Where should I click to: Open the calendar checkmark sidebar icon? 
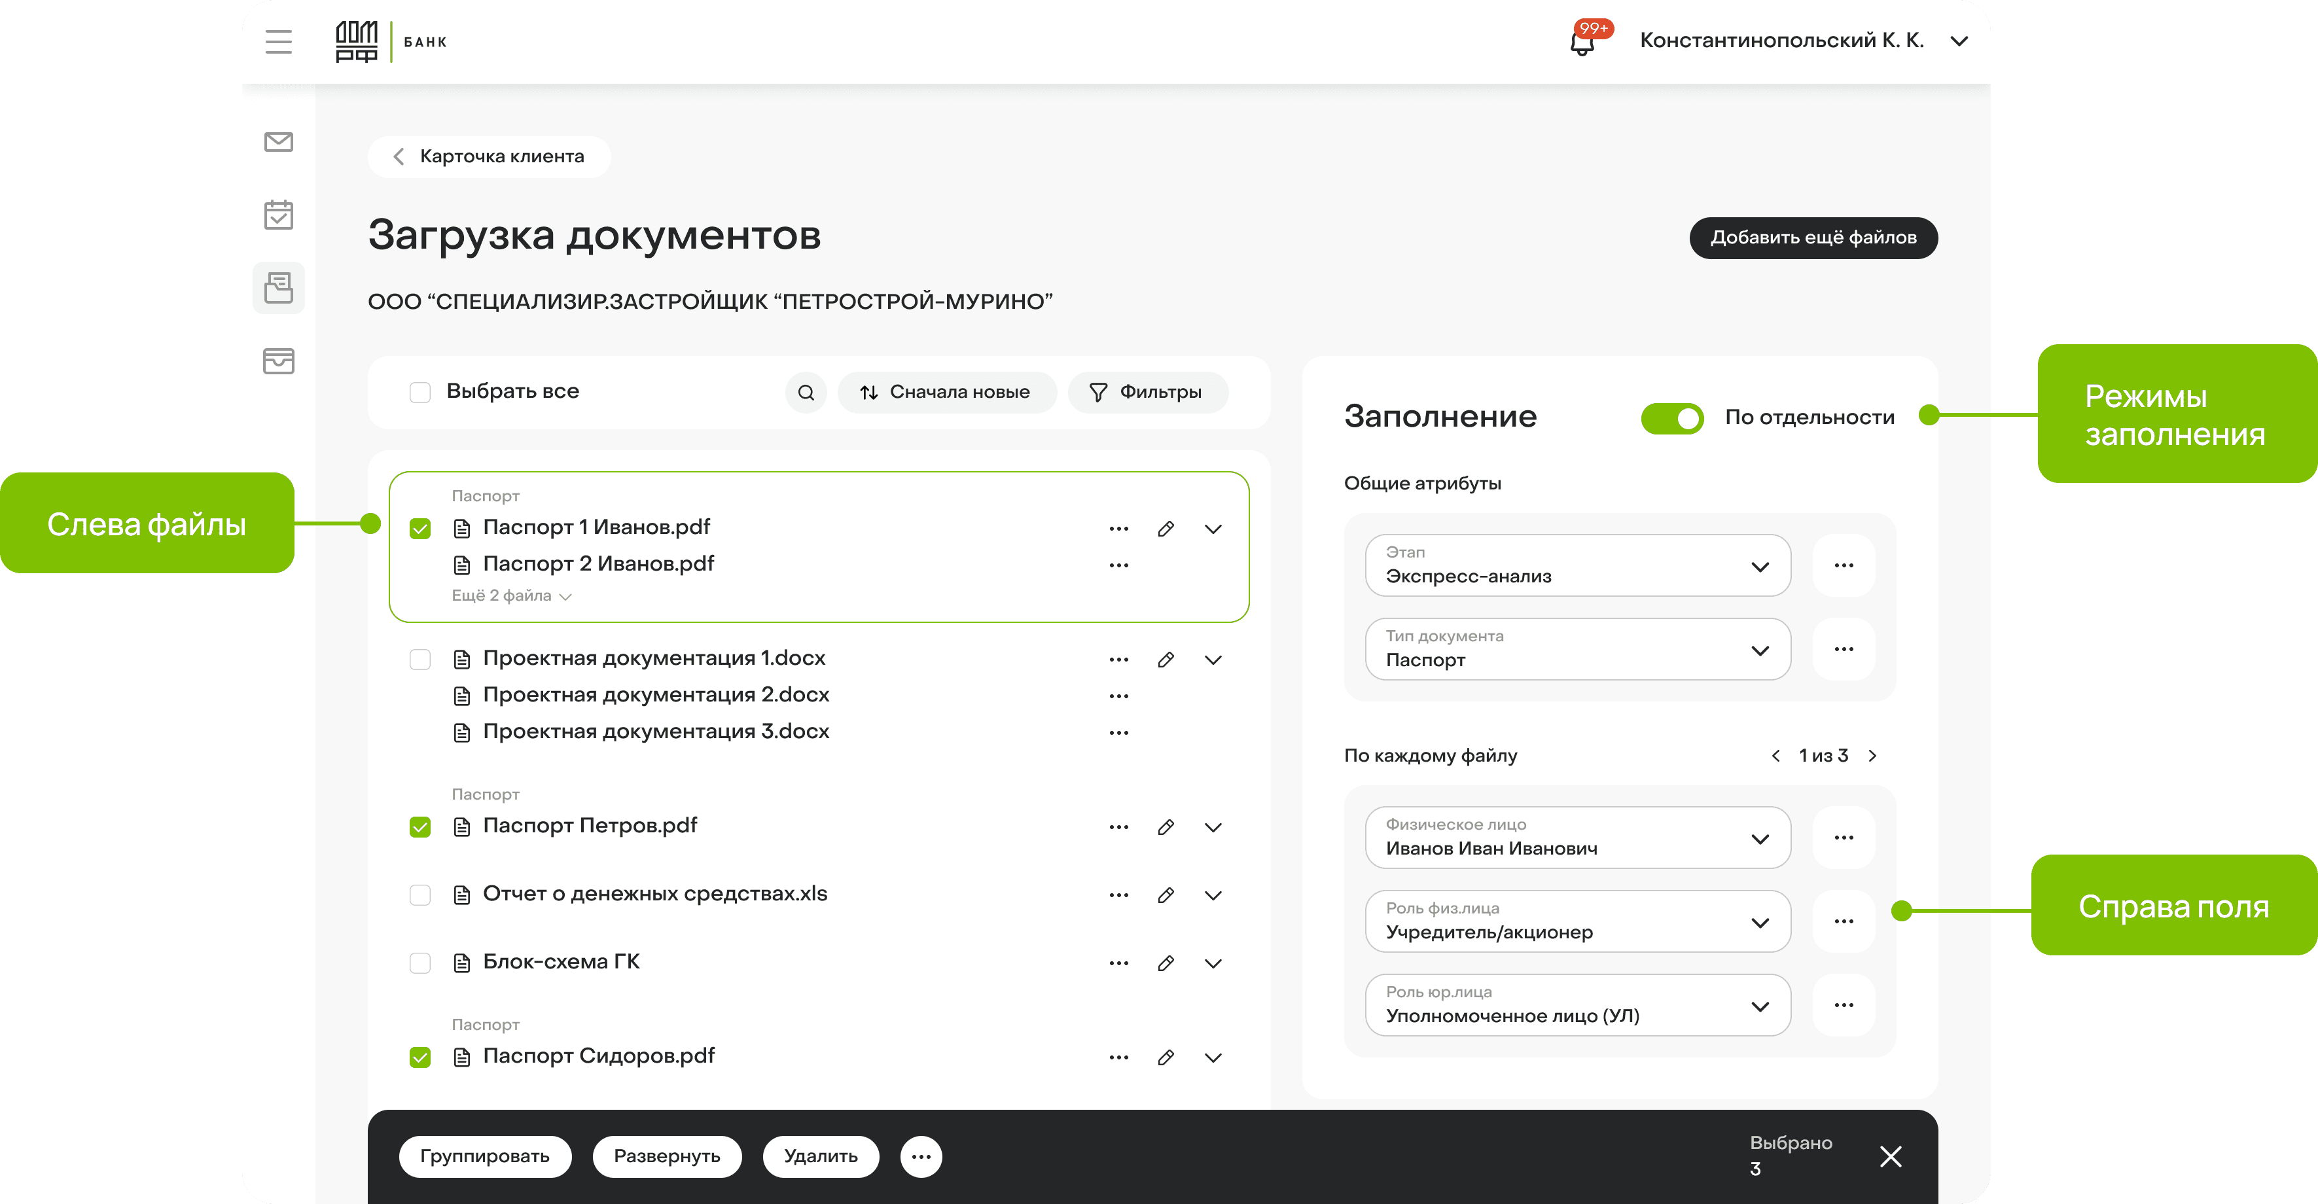(x=278, y=215)
